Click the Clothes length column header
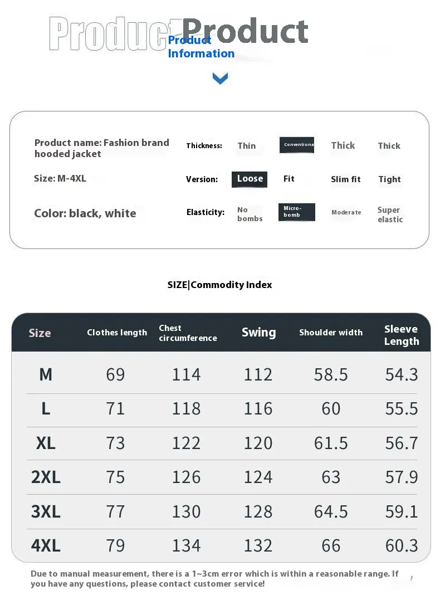 117,333
